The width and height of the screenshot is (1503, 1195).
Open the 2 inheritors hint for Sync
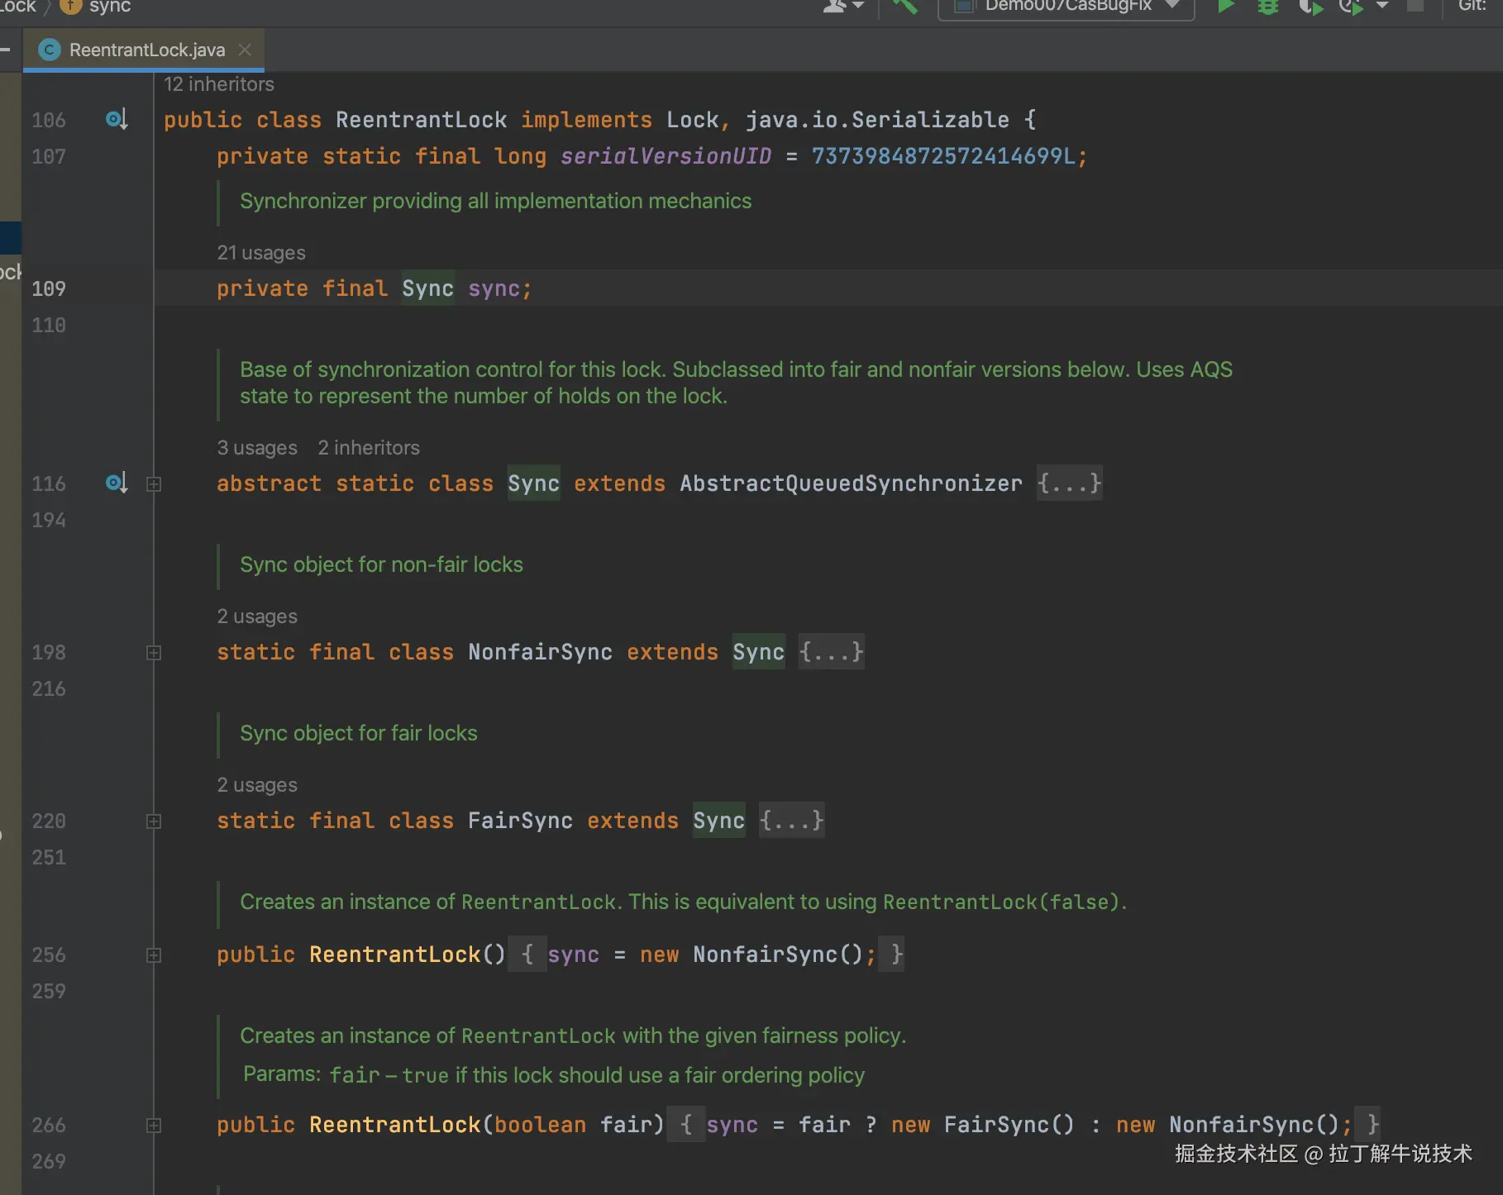(x=369, y=448)
